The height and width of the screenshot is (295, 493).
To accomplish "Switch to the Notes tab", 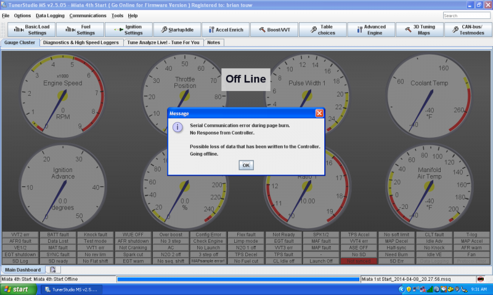I will tap(213, 42).
